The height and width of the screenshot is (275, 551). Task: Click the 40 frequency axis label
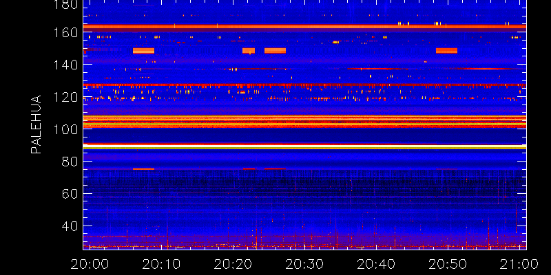tap(70, 226)
